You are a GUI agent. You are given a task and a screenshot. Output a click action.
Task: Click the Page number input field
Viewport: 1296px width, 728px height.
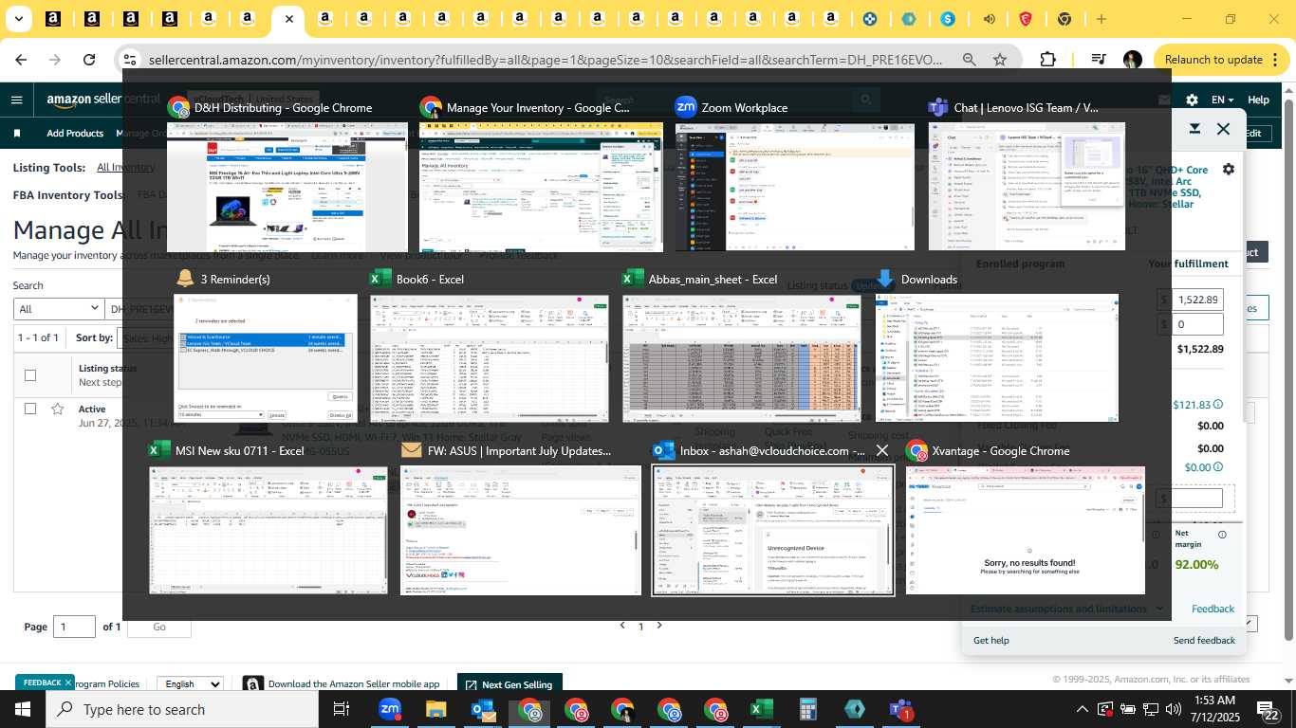tap(75, 627)
